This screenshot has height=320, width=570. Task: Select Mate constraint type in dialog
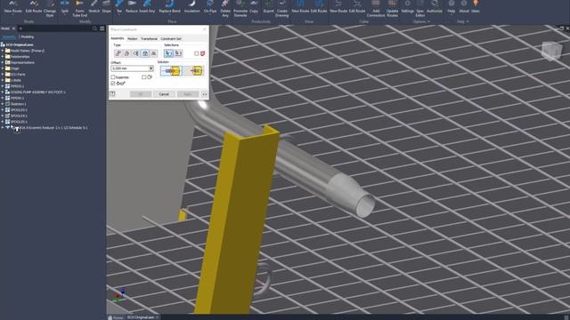tap(118, 53)
